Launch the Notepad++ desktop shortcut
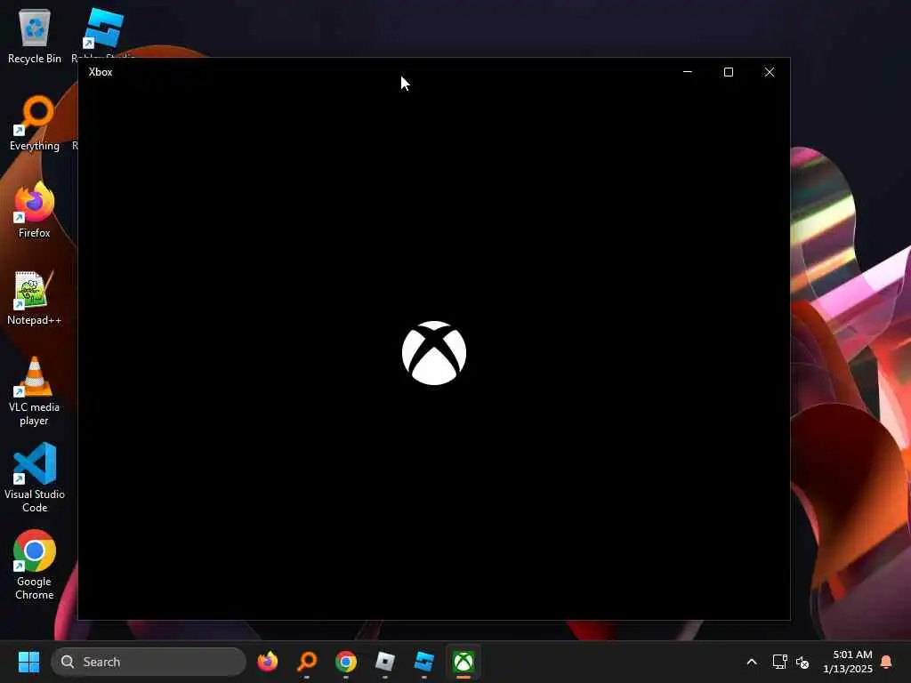Screen dimensions: 911x683 click(x=35, y=297)
